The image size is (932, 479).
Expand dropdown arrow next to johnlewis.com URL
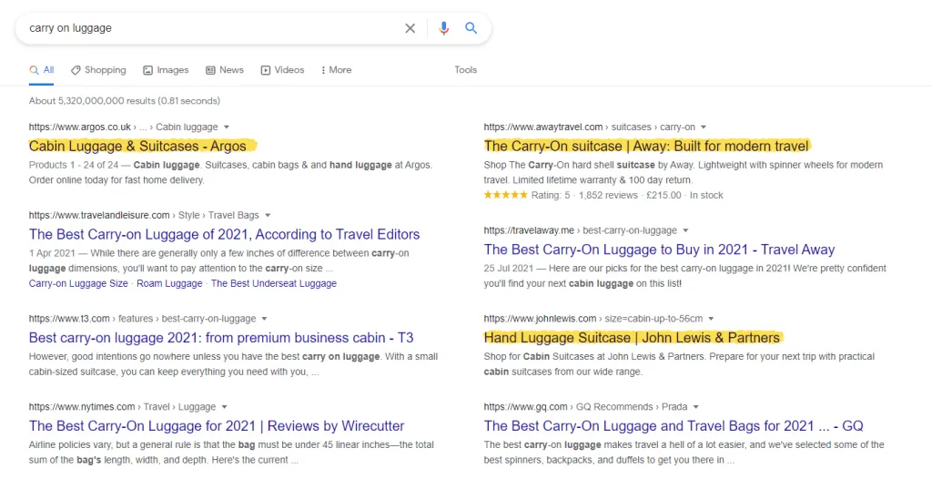pos(711,319)
